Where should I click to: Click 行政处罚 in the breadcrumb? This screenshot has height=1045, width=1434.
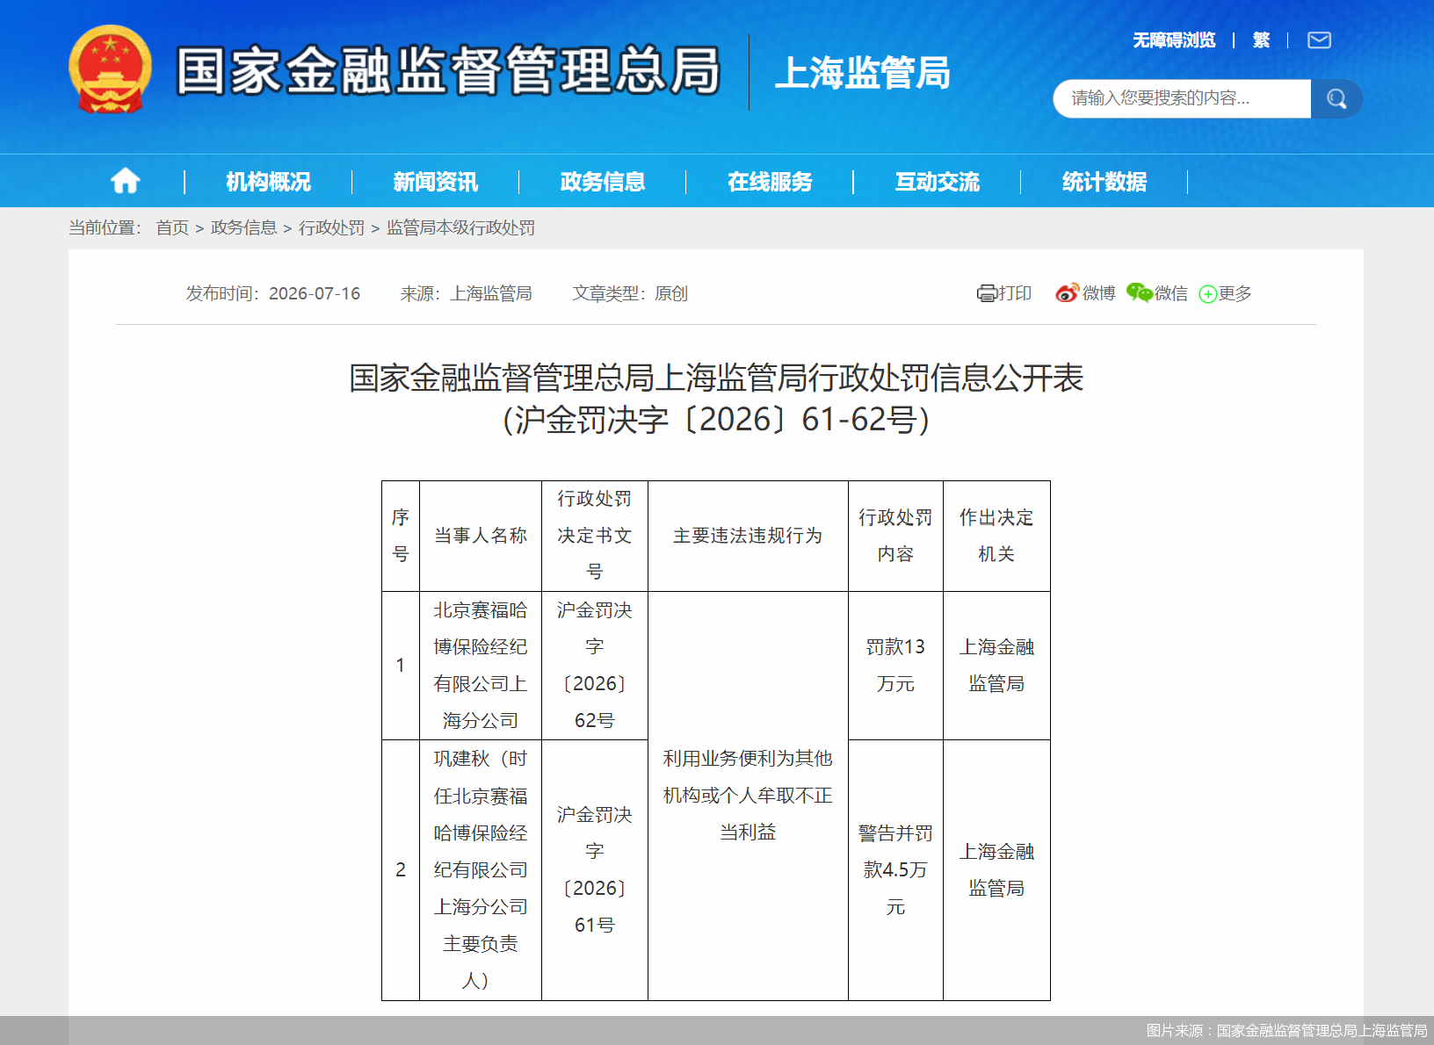(x=331, y=228)
